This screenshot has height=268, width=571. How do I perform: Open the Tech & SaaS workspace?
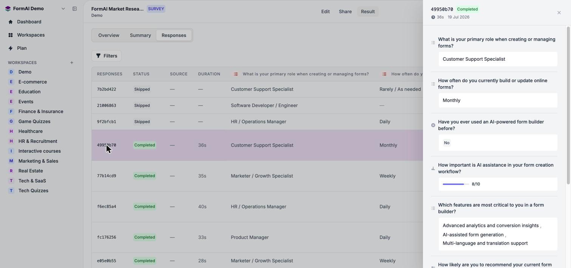click(32, 181)
